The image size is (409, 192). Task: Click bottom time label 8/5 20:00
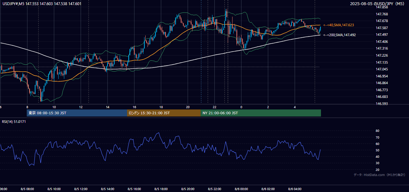[188, 189]
